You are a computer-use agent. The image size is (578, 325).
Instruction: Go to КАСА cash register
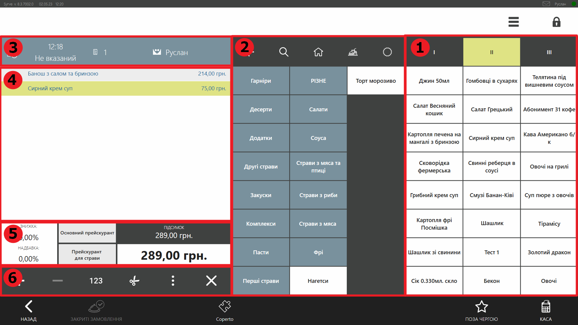[x=545, y=311]
